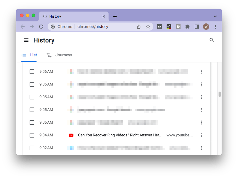Open Chrome's three-dot main menu
This screenshot has width=238, height=178.
(216, 26)
